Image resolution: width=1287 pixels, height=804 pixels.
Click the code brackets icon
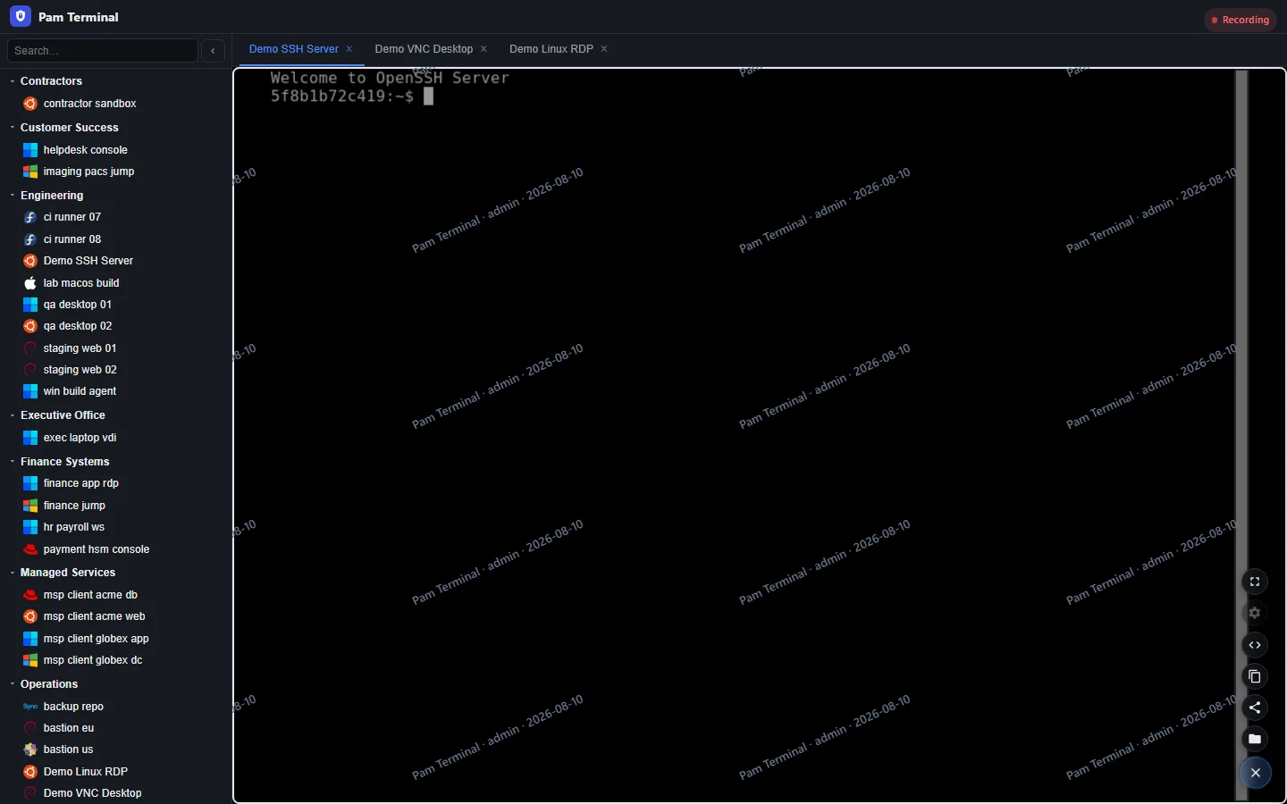point(1255,645)
